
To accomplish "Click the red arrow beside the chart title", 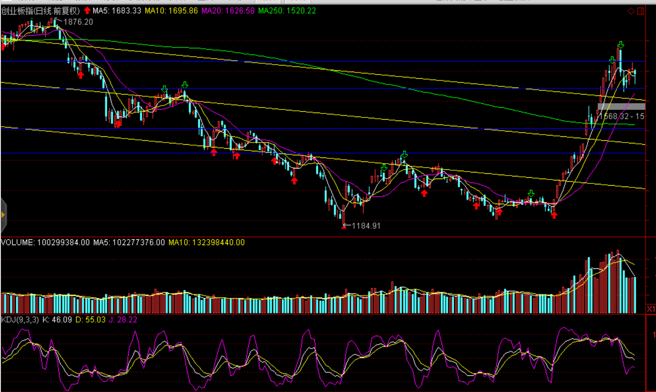I will [x=87, y=11].
